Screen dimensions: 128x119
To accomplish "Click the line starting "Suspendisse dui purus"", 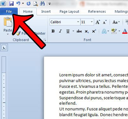I will (x=94, y=98).
